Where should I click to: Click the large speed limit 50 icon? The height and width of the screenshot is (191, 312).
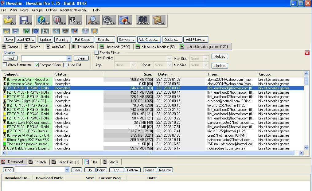(75, 20)
